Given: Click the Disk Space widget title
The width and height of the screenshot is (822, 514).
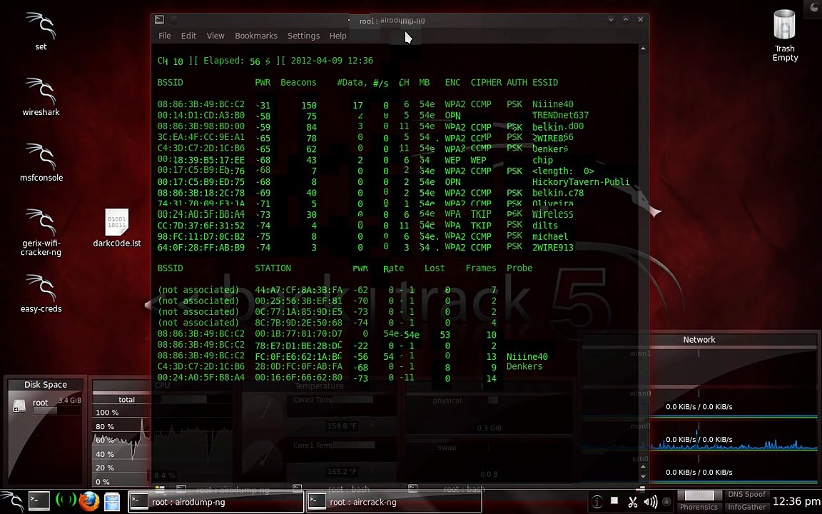Looking at the screenshot, I should [x=45, y=385].
